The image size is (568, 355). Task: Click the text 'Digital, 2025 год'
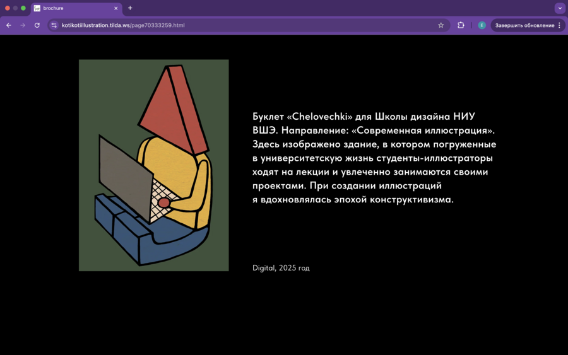point(281,268)
